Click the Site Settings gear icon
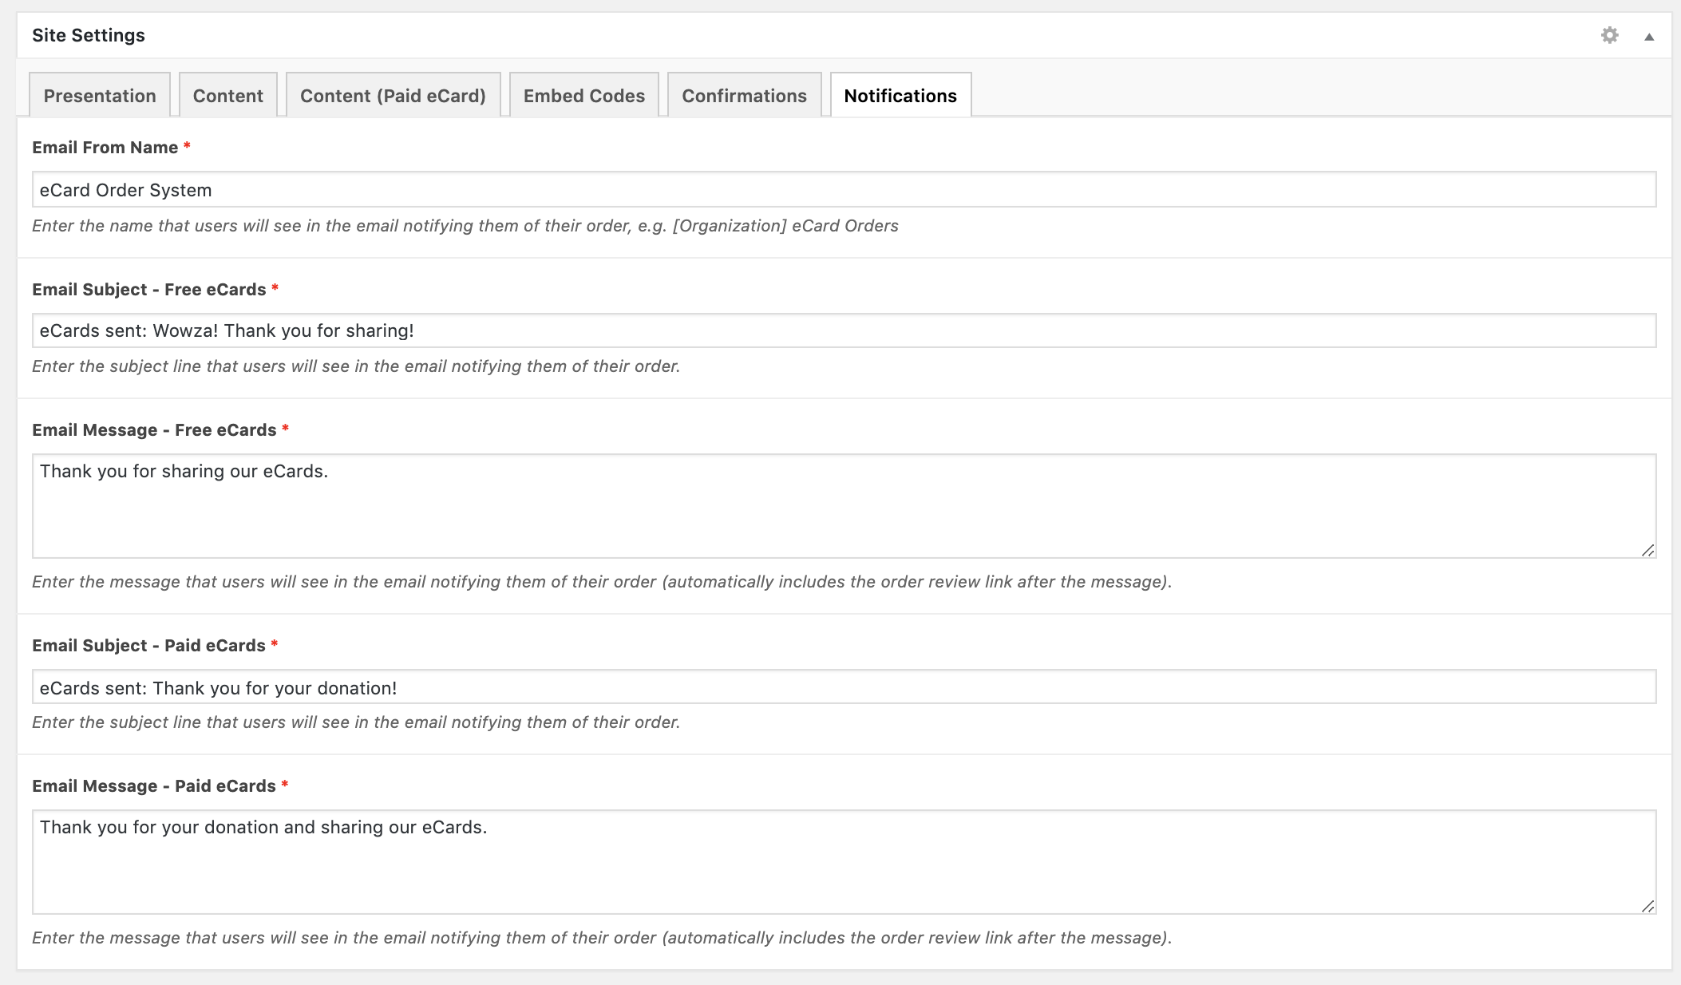Image resolution: width=1681 pixels, height=985 pixels. click(1609, 35)
